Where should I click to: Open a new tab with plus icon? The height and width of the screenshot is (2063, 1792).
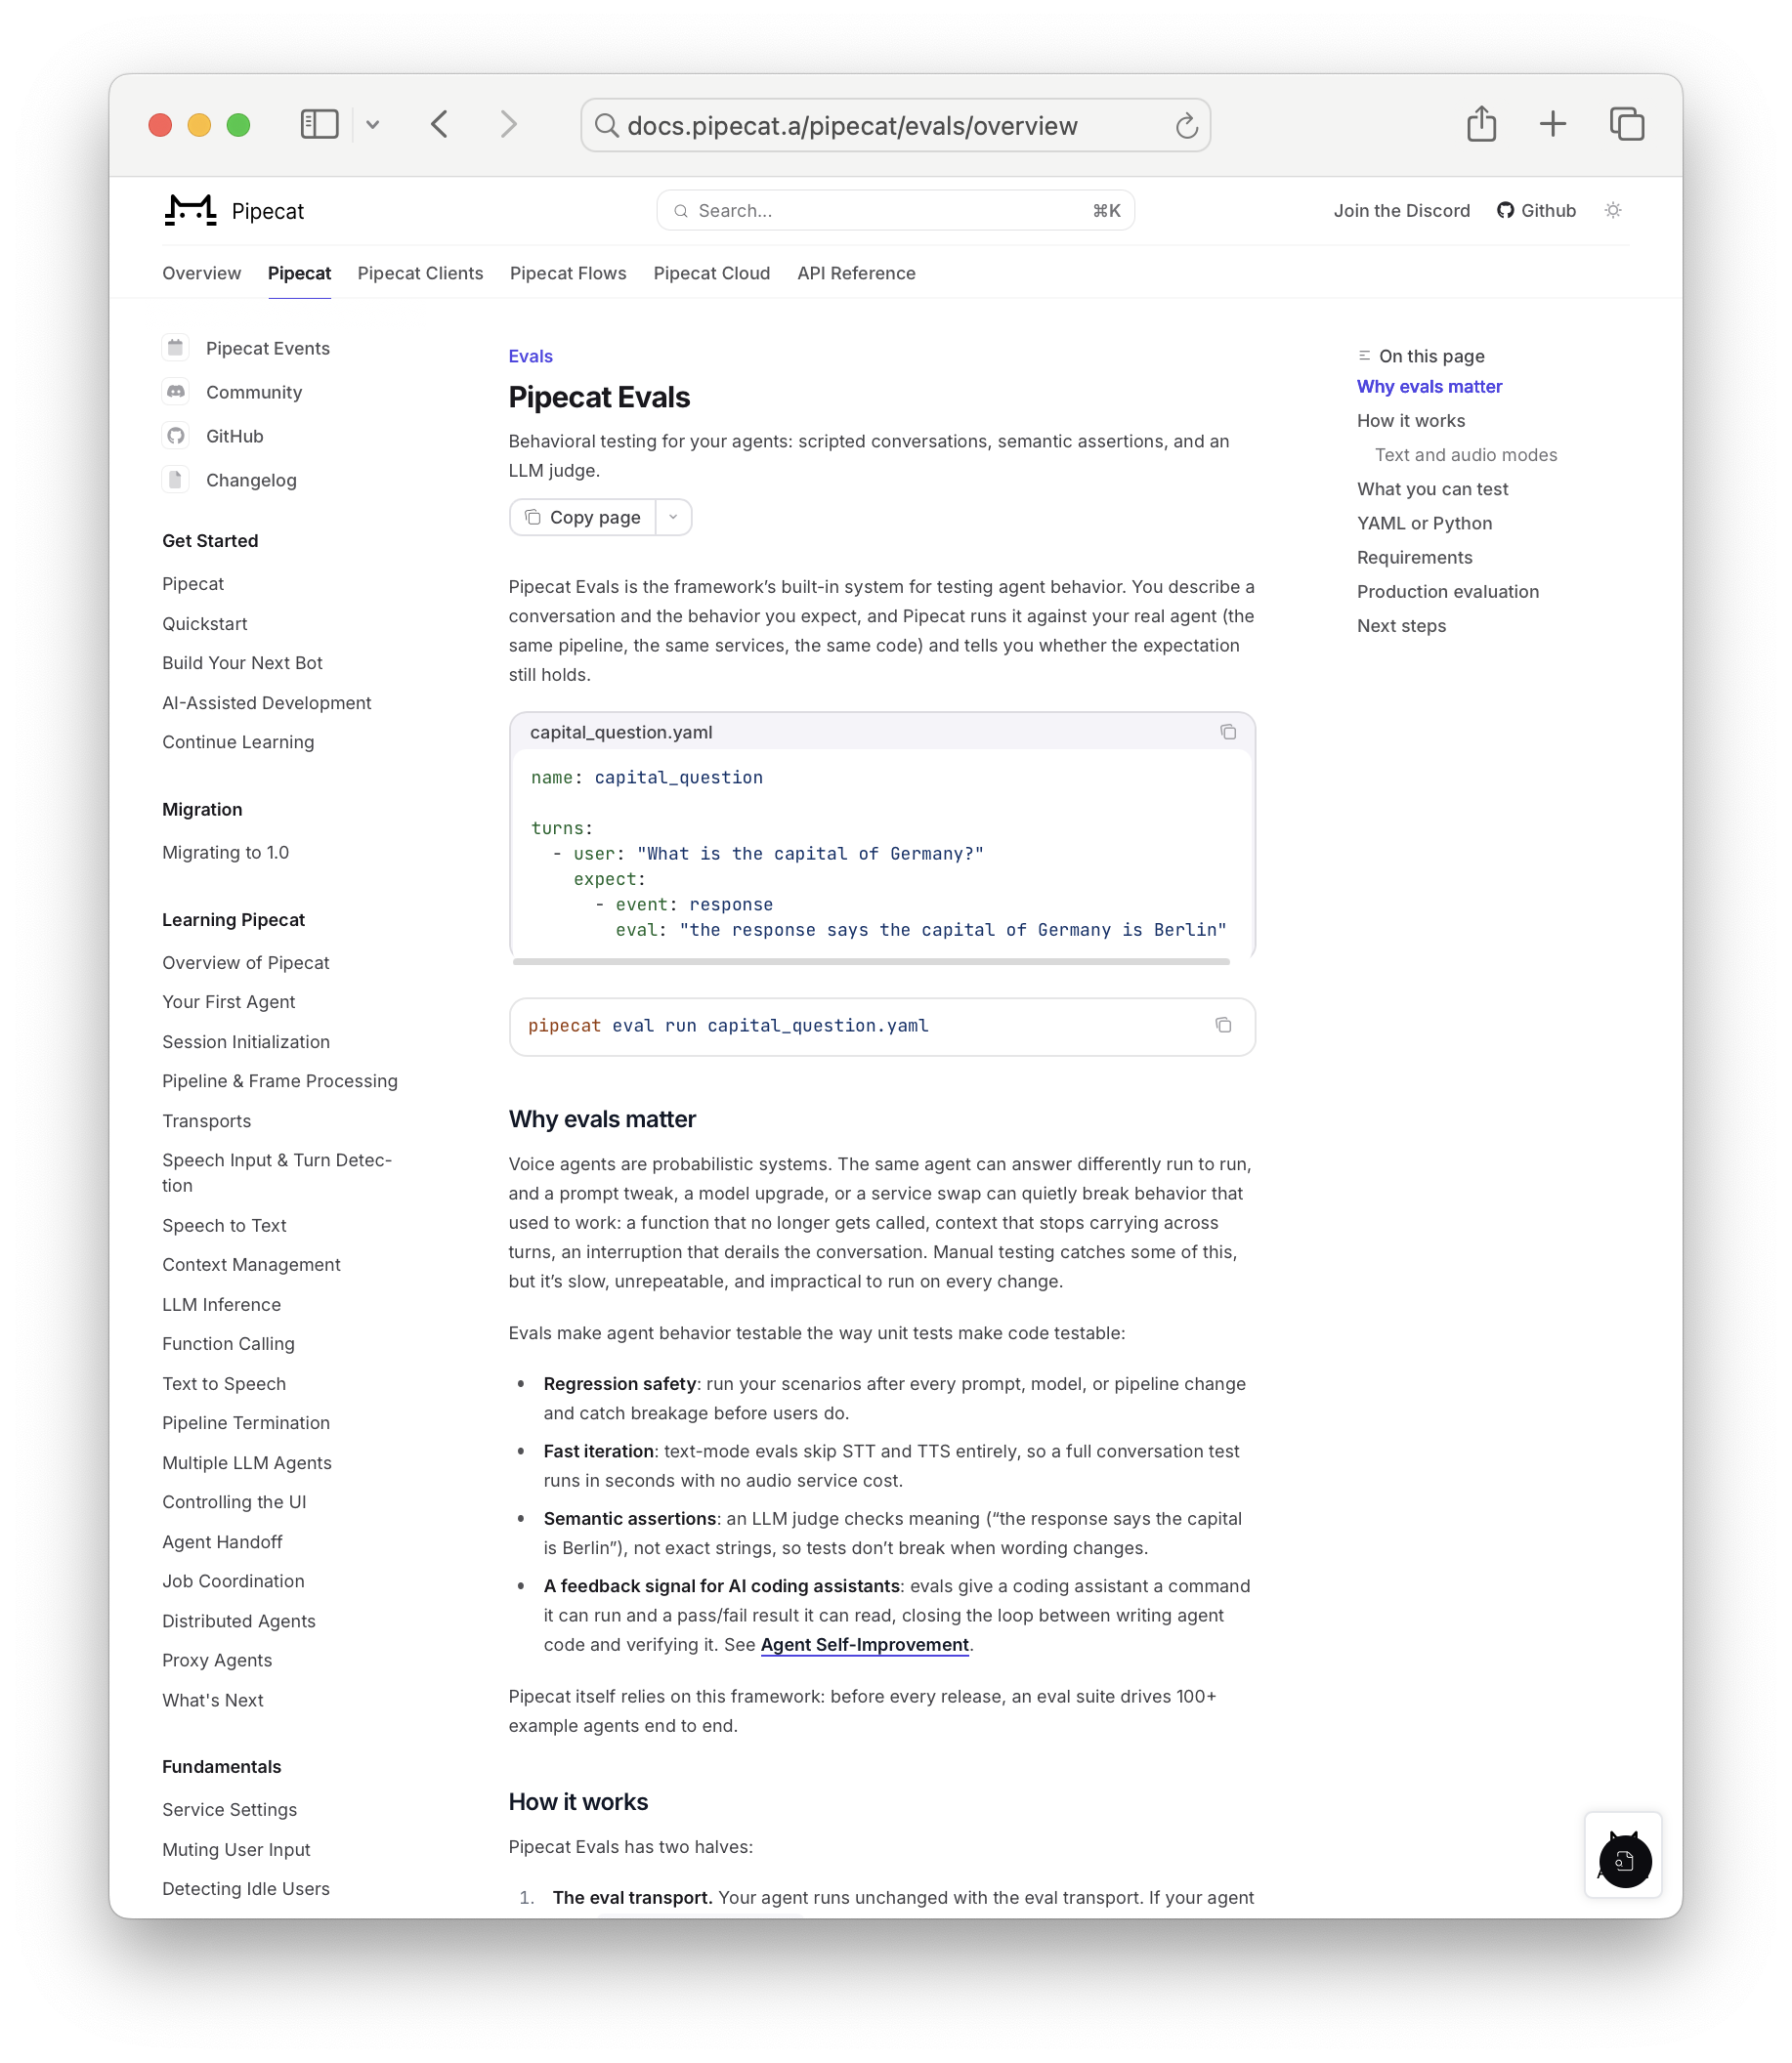click(x=1552, y=124)
